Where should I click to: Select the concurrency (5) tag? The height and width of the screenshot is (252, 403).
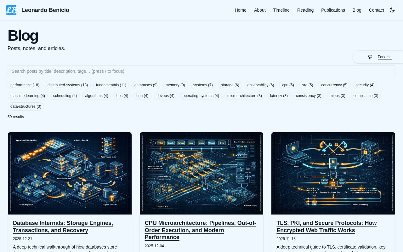334,85
